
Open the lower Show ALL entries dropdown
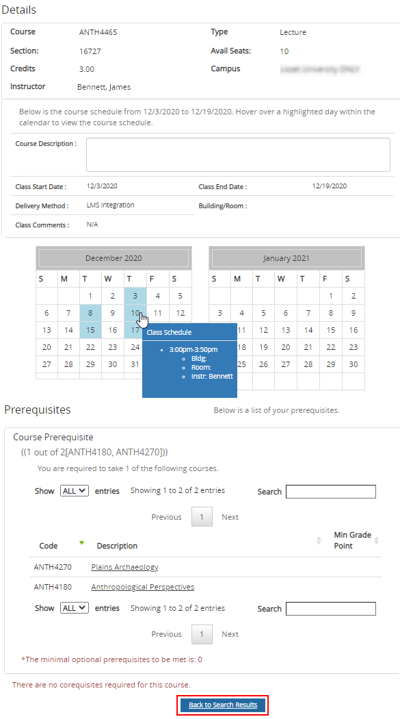pyautogui.click(x=74, y=608)
